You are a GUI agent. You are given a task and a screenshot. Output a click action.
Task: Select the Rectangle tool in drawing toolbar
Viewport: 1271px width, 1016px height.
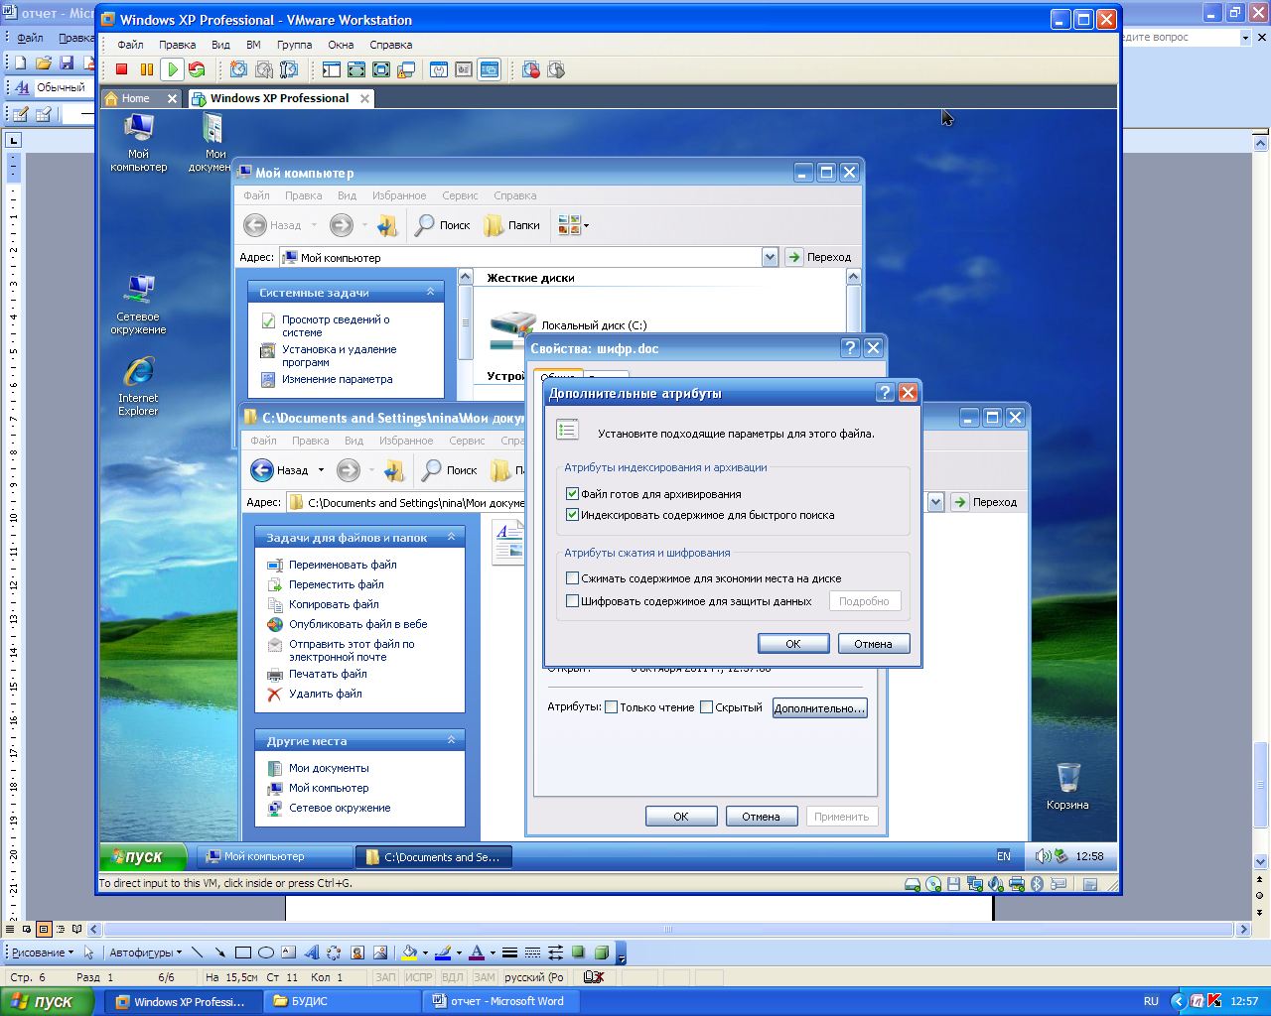pyautogui.click(x=242, y=952)
